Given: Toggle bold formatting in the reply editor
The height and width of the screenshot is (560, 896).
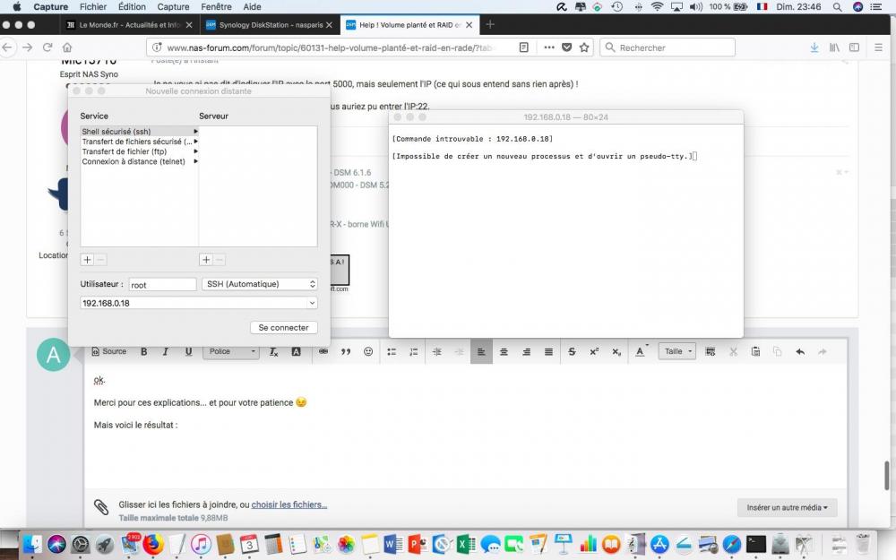Looking at the screenshot, I should point(144,352).
